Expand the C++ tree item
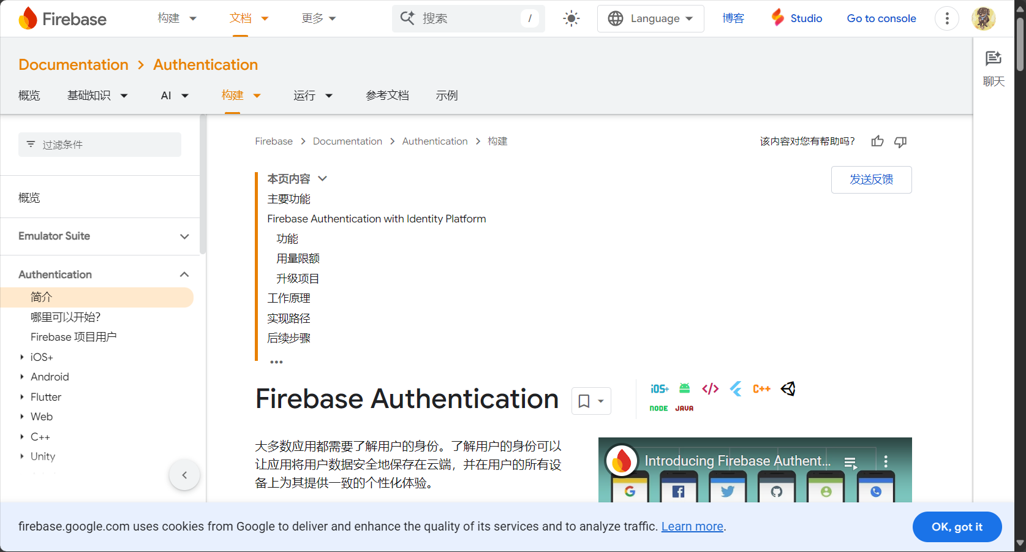1026x552 pixels. pyautogui.click(x=22, y=437)
